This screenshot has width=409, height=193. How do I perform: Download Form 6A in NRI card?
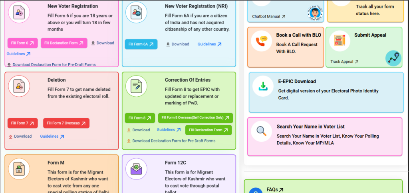click(x=178, y=44)
